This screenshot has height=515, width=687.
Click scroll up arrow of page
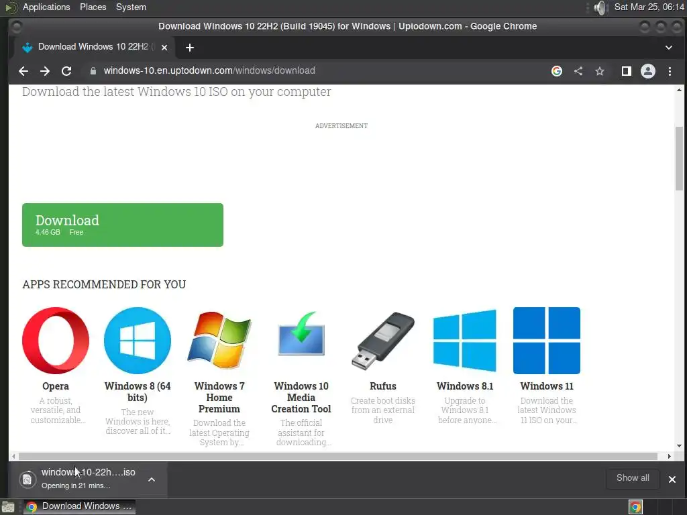click(679, 90)
